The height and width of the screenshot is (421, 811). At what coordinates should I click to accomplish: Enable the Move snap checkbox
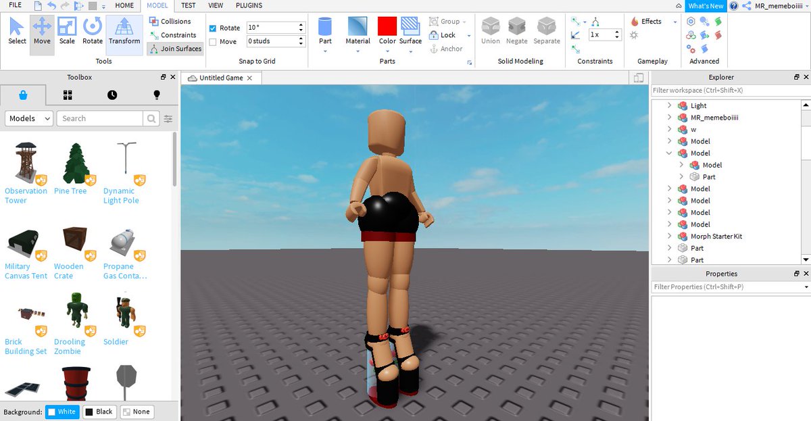(213, 42)
